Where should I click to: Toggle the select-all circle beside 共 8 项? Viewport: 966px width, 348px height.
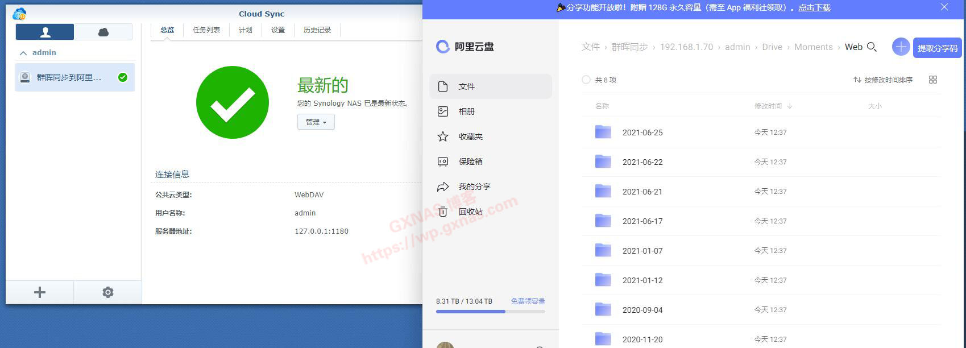586,80
